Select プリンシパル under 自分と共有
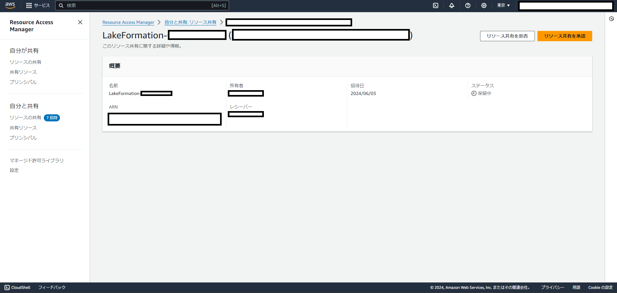The height and width of the screenshot is (293, 617). click(x=23, y=138)
